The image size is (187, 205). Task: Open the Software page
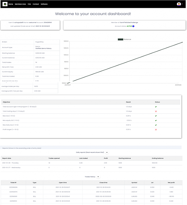(x=44, y=4)
